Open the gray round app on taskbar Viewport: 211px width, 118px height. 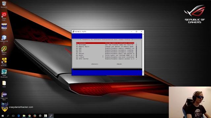[x=40, y=116]
